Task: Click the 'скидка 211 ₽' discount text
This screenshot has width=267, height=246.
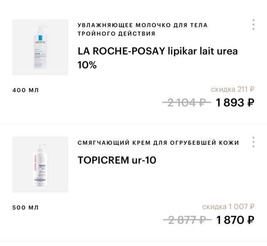Action: click(x=232, y=89)
